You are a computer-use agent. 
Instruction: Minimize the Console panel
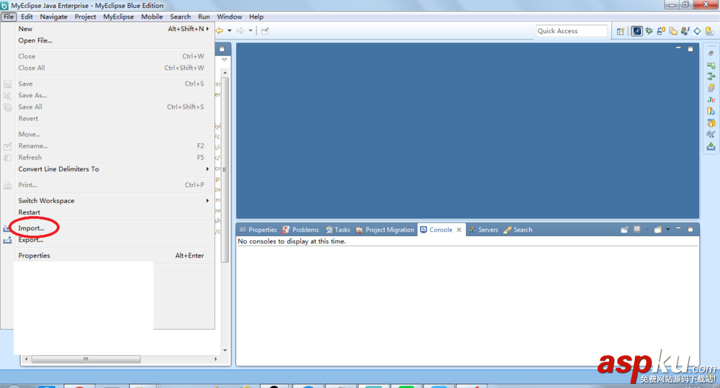(678, 228)
